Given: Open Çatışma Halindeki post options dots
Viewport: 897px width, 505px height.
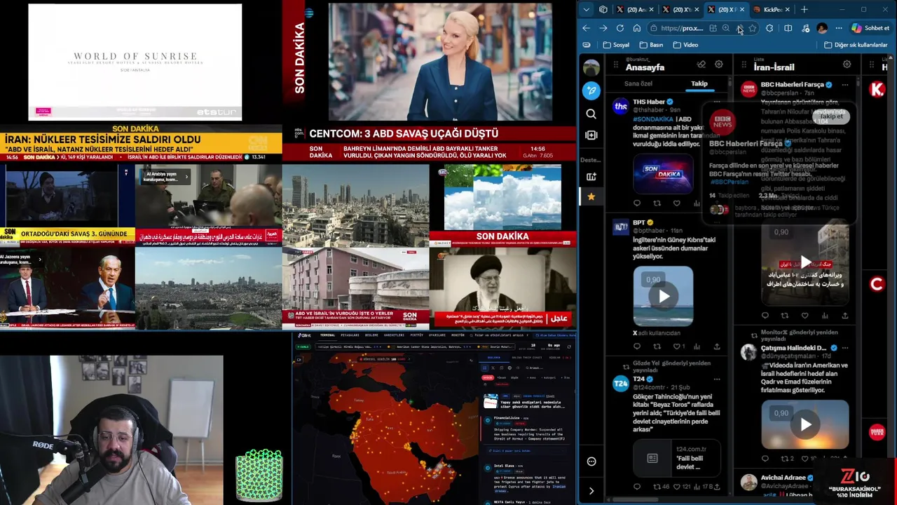Looking at the screenshot, I should [x=844, y=348].
